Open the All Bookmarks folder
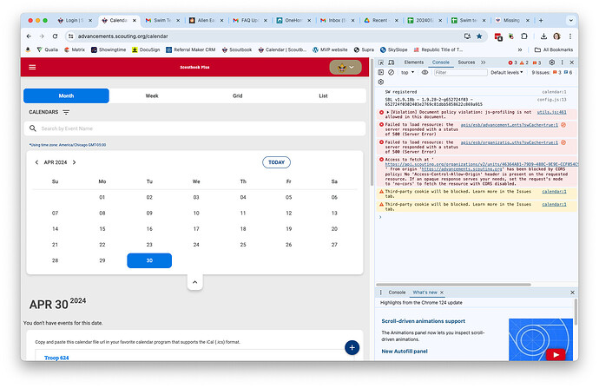 coord(554,49)
